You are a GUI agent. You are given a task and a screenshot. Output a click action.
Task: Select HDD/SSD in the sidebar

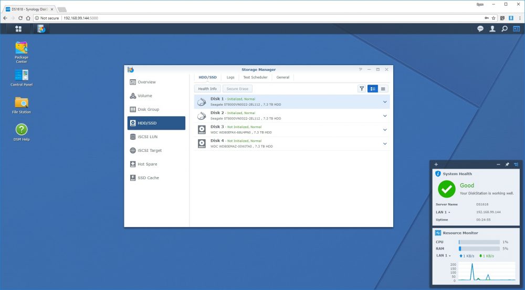click(x=156, y=123)
